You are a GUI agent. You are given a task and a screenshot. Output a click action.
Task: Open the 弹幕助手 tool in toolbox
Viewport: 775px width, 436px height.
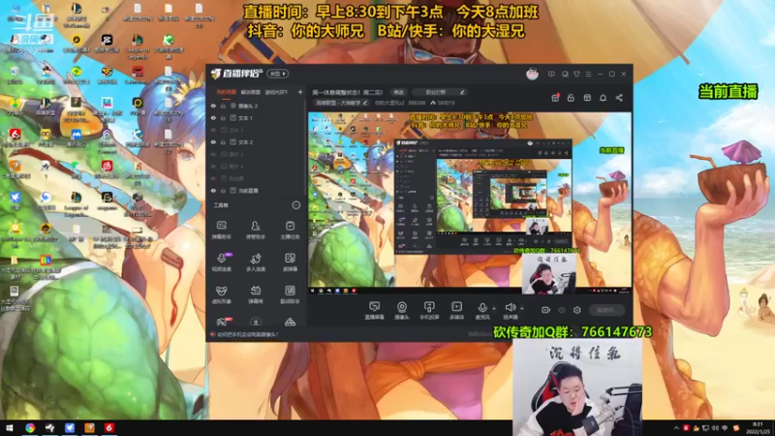coord(222,230)
